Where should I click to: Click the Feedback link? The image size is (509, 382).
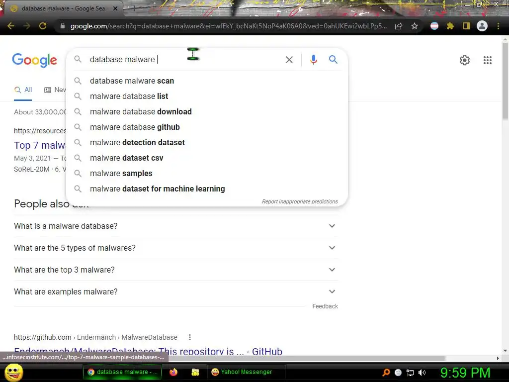pyautogui.click(x=325, y=306)
